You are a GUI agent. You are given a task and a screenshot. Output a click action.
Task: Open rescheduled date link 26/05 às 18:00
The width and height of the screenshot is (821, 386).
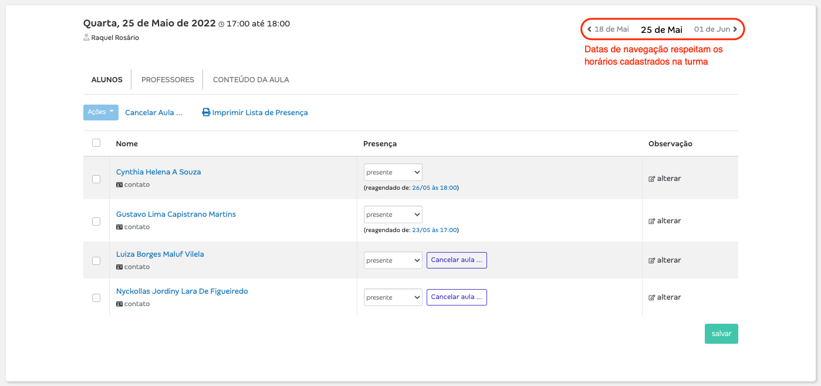click(434, 188)
